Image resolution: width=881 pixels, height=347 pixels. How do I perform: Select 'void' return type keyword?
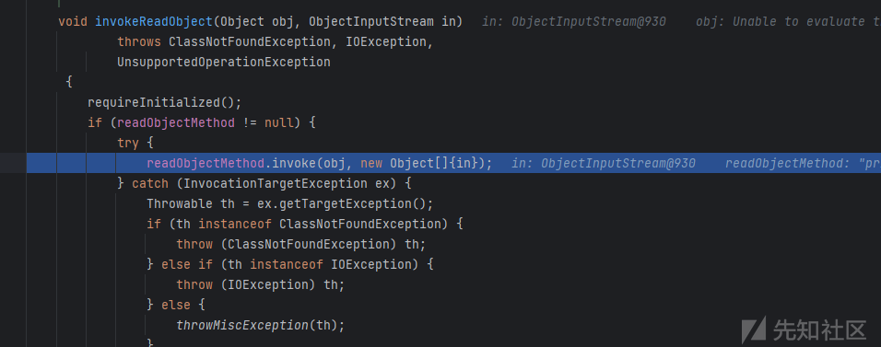(73, 22)
